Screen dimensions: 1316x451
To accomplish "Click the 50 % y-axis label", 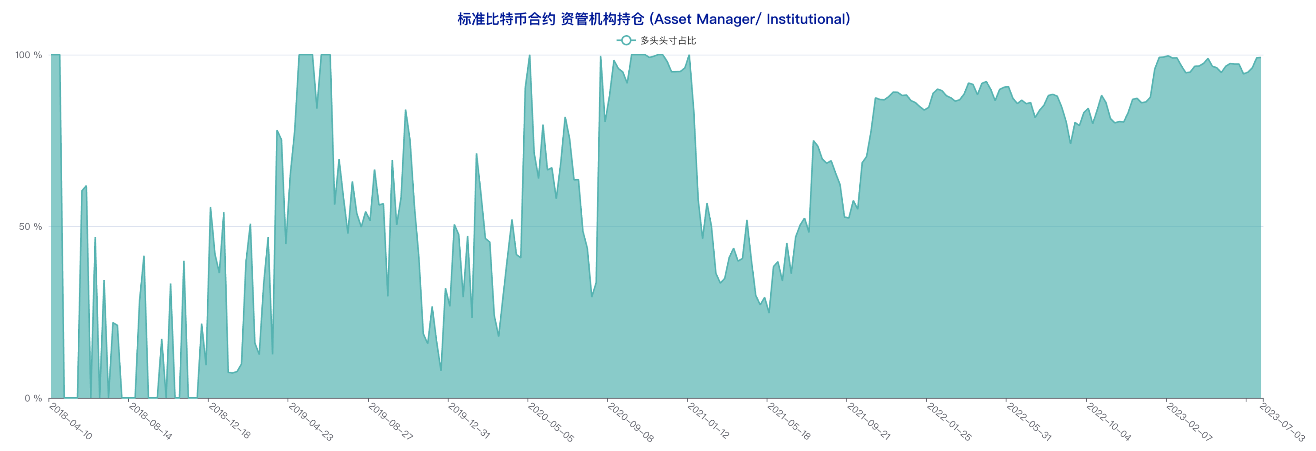I will [31, 226].
